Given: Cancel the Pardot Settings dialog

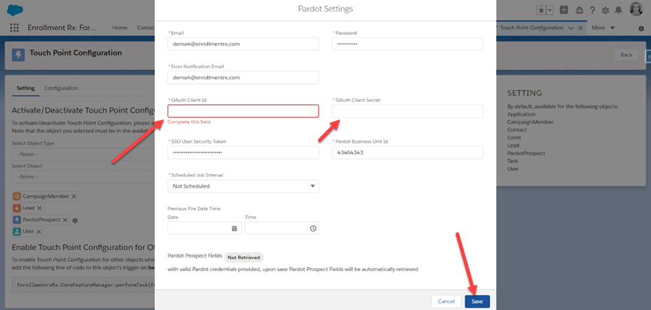Looking at the screenshot, I should tap(446, 301).
